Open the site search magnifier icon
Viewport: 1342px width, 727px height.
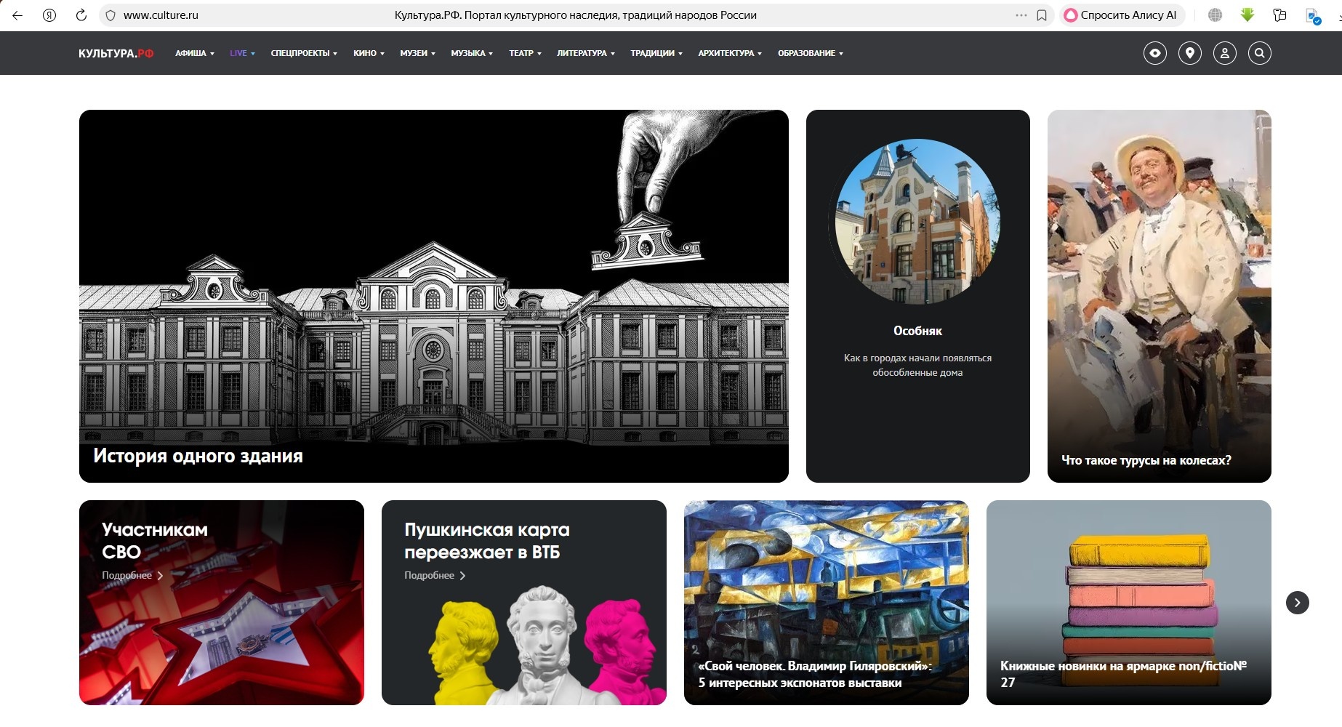(x=1259, y=53)
